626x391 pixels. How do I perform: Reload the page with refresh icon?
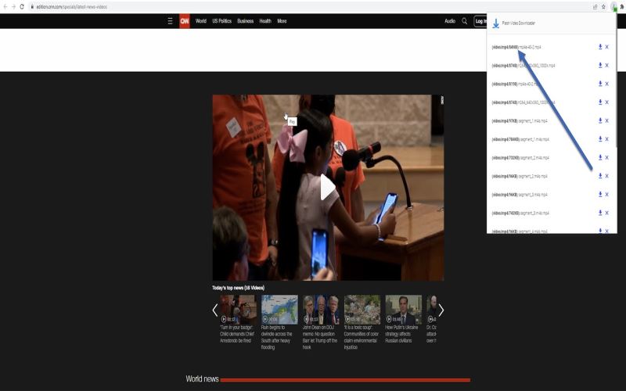22,7
